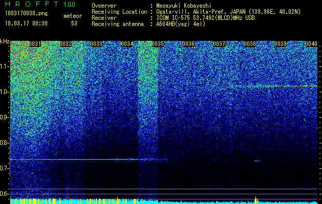
Task: Click the 'meteor' label
Action: (x=73, y=16)
